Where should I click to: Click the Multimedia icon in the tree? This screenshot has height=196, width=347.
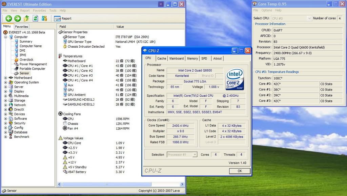[x=11, y=96]
